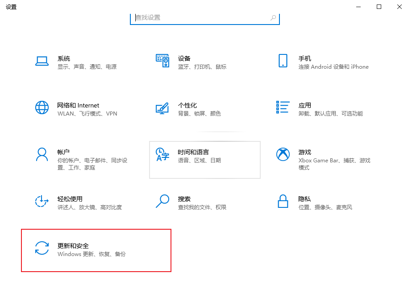Open the 时间和语言 settings icon
408x281 pixels.
point(162,155)
